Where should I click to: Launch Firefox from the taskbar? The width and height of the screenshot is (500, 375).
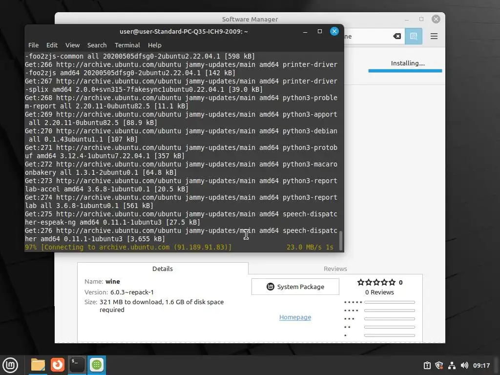coord(58,365)
